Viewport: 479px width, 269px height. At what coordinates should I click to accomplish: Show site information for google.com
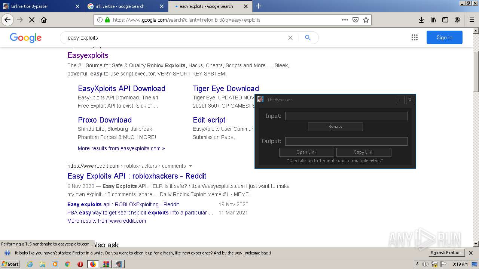[100, 20]
